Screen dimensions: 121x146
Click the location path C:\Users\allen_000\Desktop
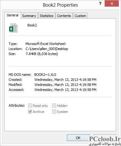coord(47,49)
